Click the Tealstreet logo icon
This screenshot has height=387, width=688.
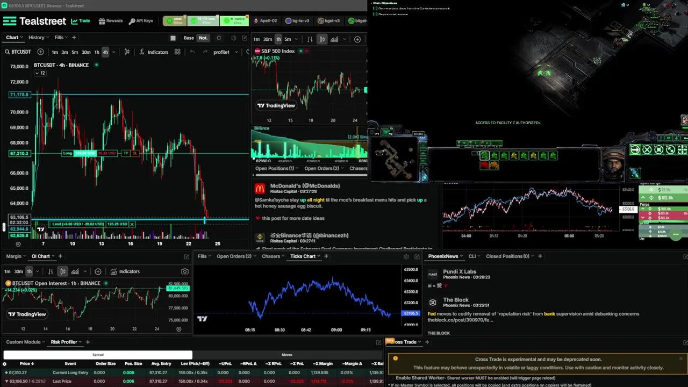(10, 21)
